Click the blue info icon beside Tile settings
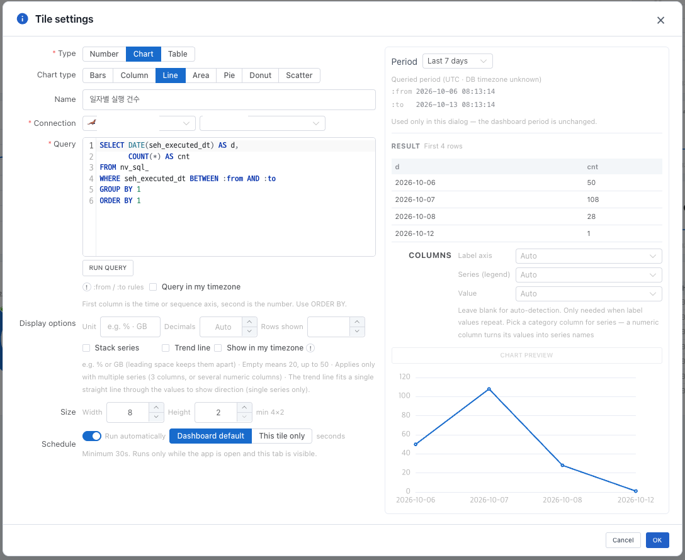The image size is (685, 560). [x=22, y=19]
